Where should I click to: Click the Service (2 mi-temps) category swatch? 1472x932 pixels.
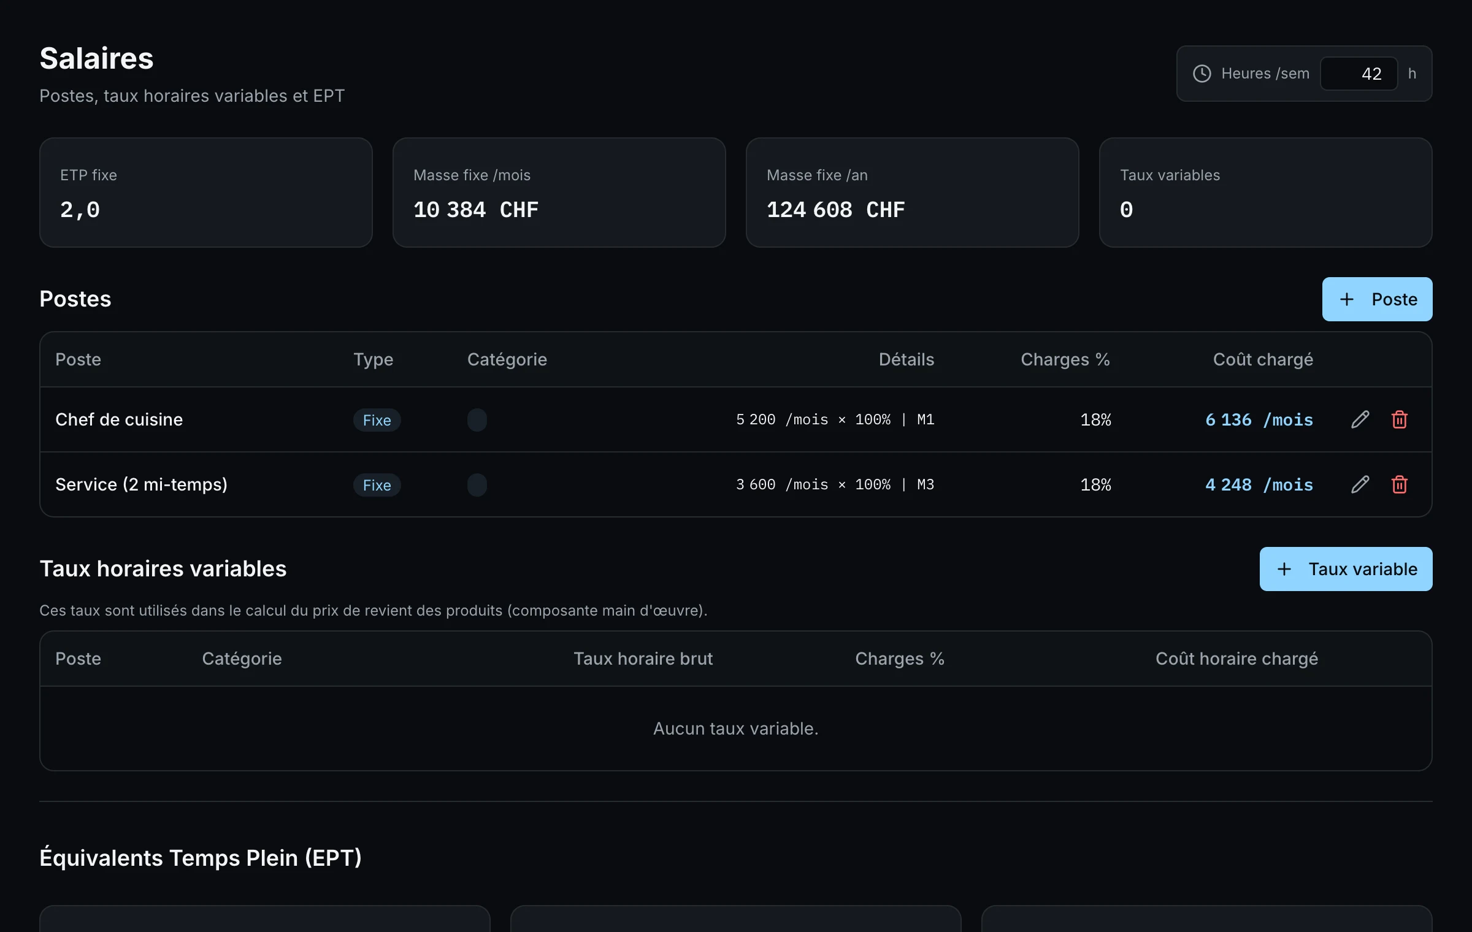pos(477,485)
